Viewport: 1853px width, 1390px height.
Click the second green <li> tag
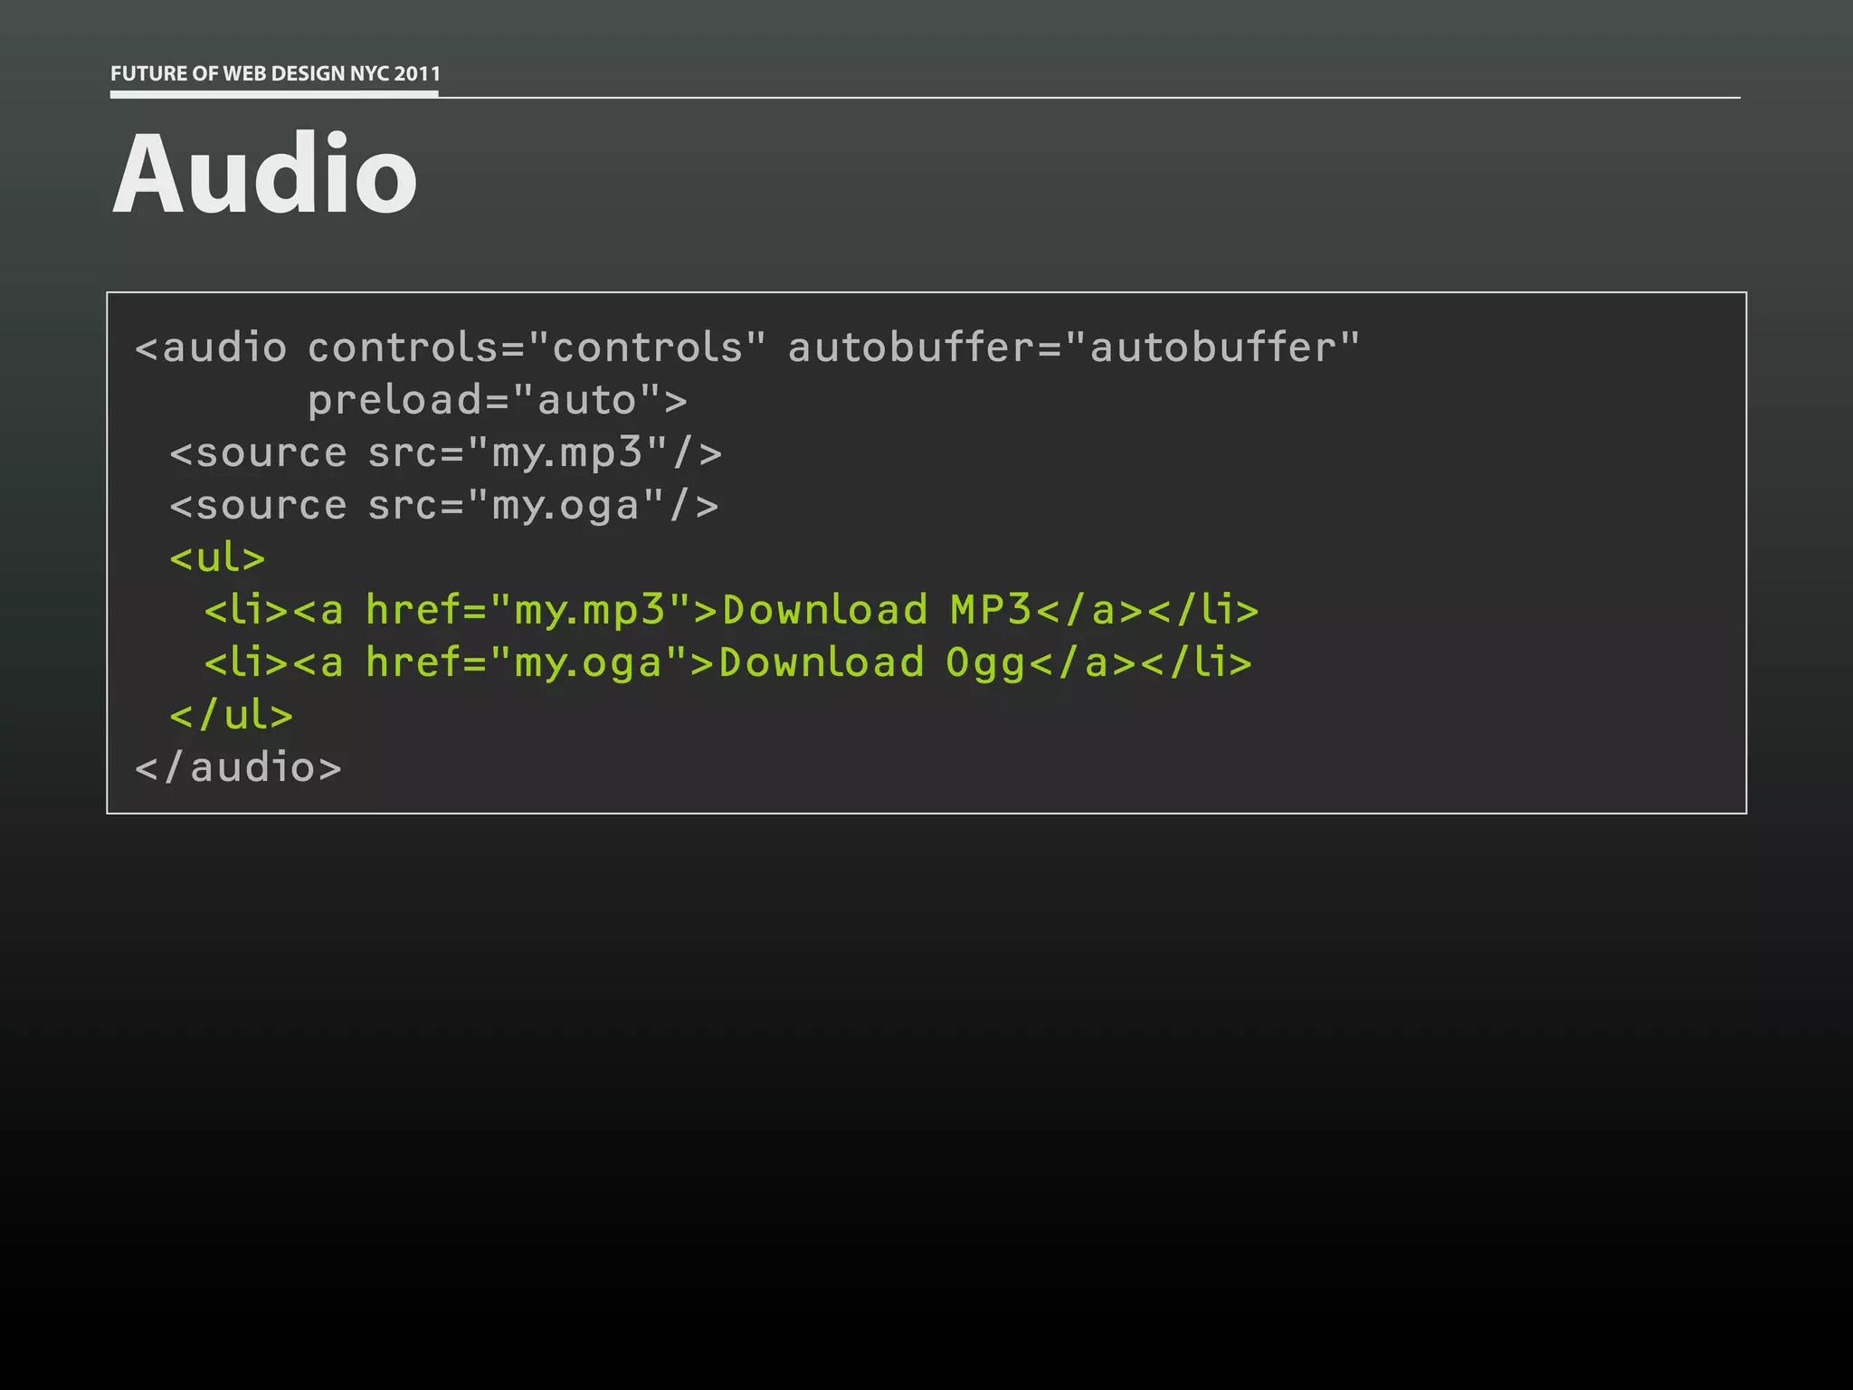pos(246,662)
